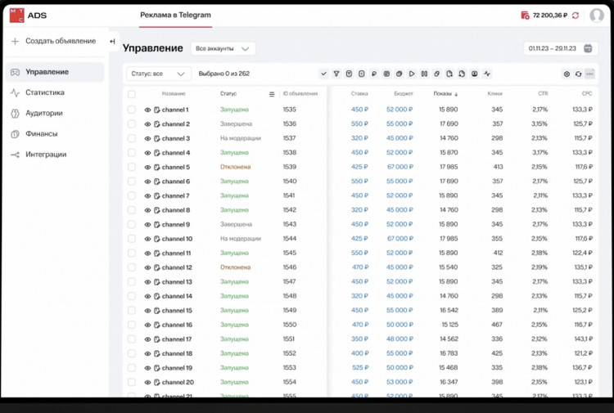Click the activity chart icon in toolbar

[487, 74]
